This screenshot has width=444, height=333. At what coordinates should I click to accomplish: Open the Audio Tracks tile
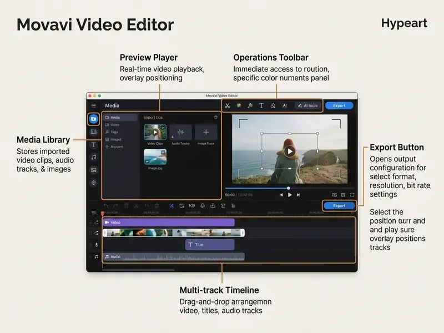pos(181,132)
